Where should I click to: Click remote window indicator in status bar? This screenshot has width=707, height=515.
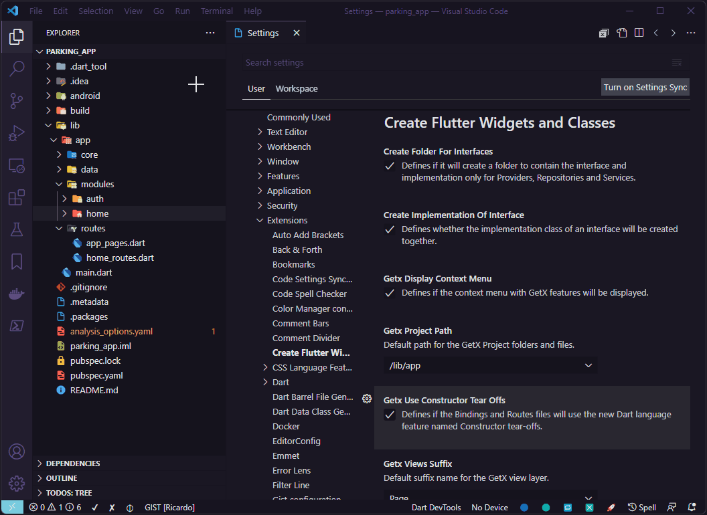pyautogui.click(x=12, y=508)
